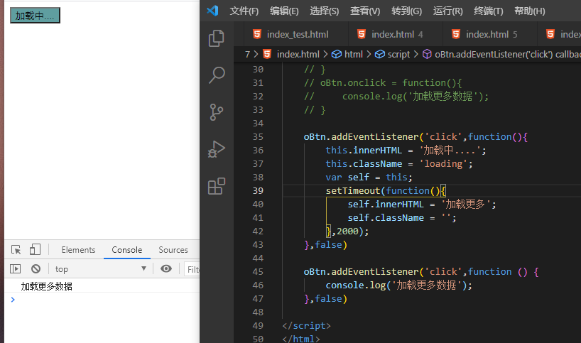This screenshot has height=343, width=581.
Task: Switch to the Sources tab in DevTools
Action: pos(173,250)
